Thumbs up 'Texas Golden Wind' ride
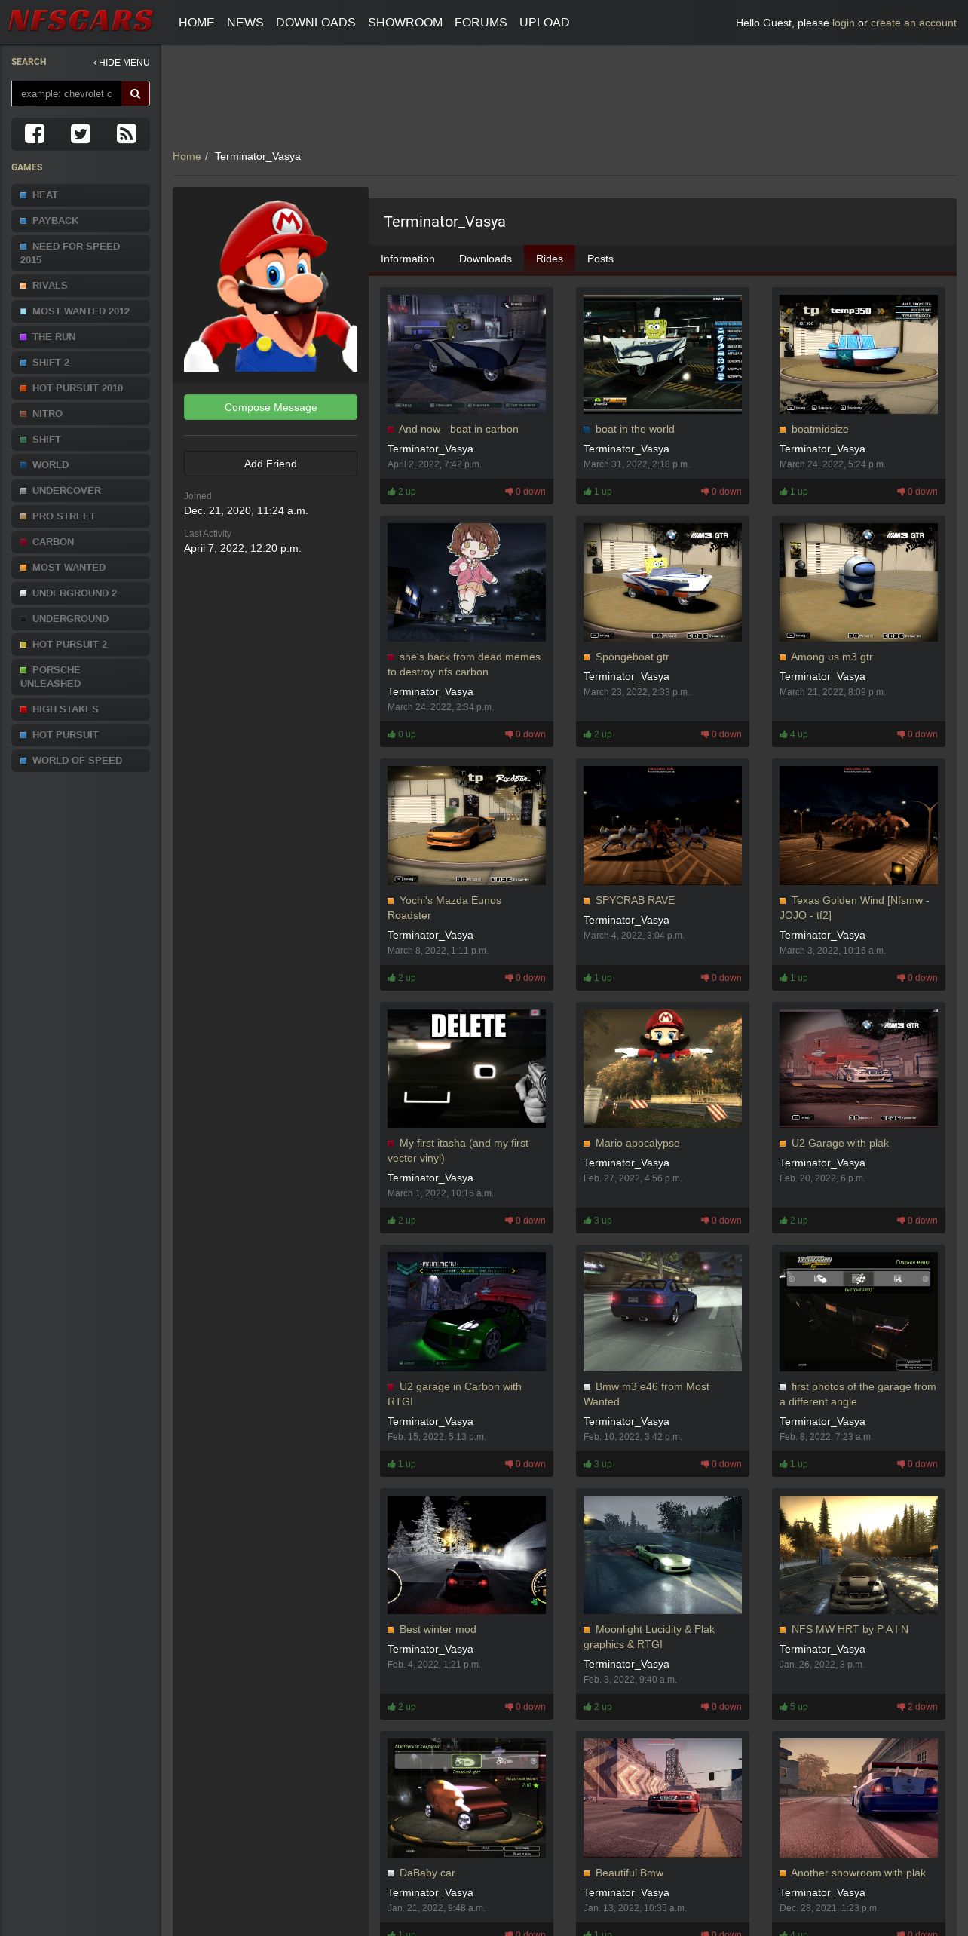The height and width of the screenshot is (1936, 968). tap(794, 978)
